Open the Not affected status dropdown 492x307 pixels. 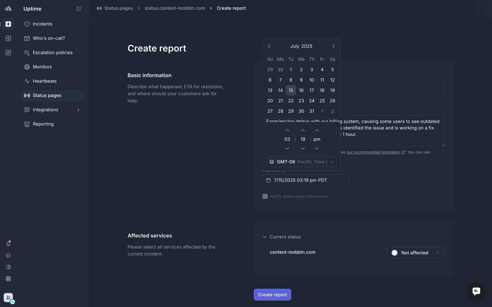[416, 253]
